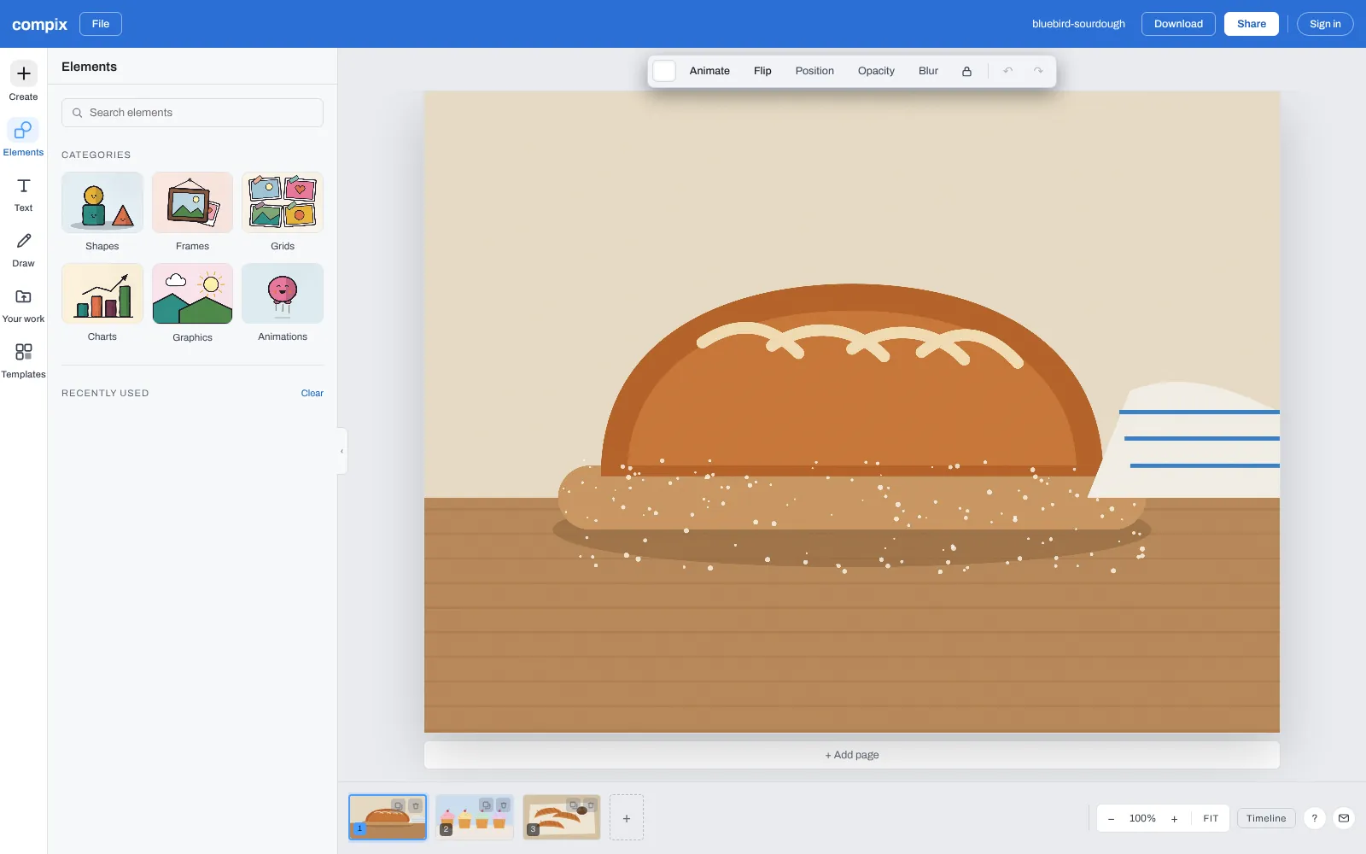Open the Opacity control
This screenshot has width=1366, height=854.
point(876,71)
